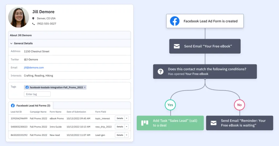Open Details for the Intro Guide form
Image resolution: width=279 pixels, height=146 pixels.
[x=120, y=127]
